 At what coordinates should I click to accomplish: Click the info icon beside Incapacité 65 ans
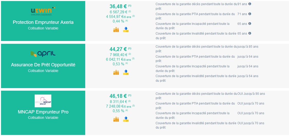point(250,23)
